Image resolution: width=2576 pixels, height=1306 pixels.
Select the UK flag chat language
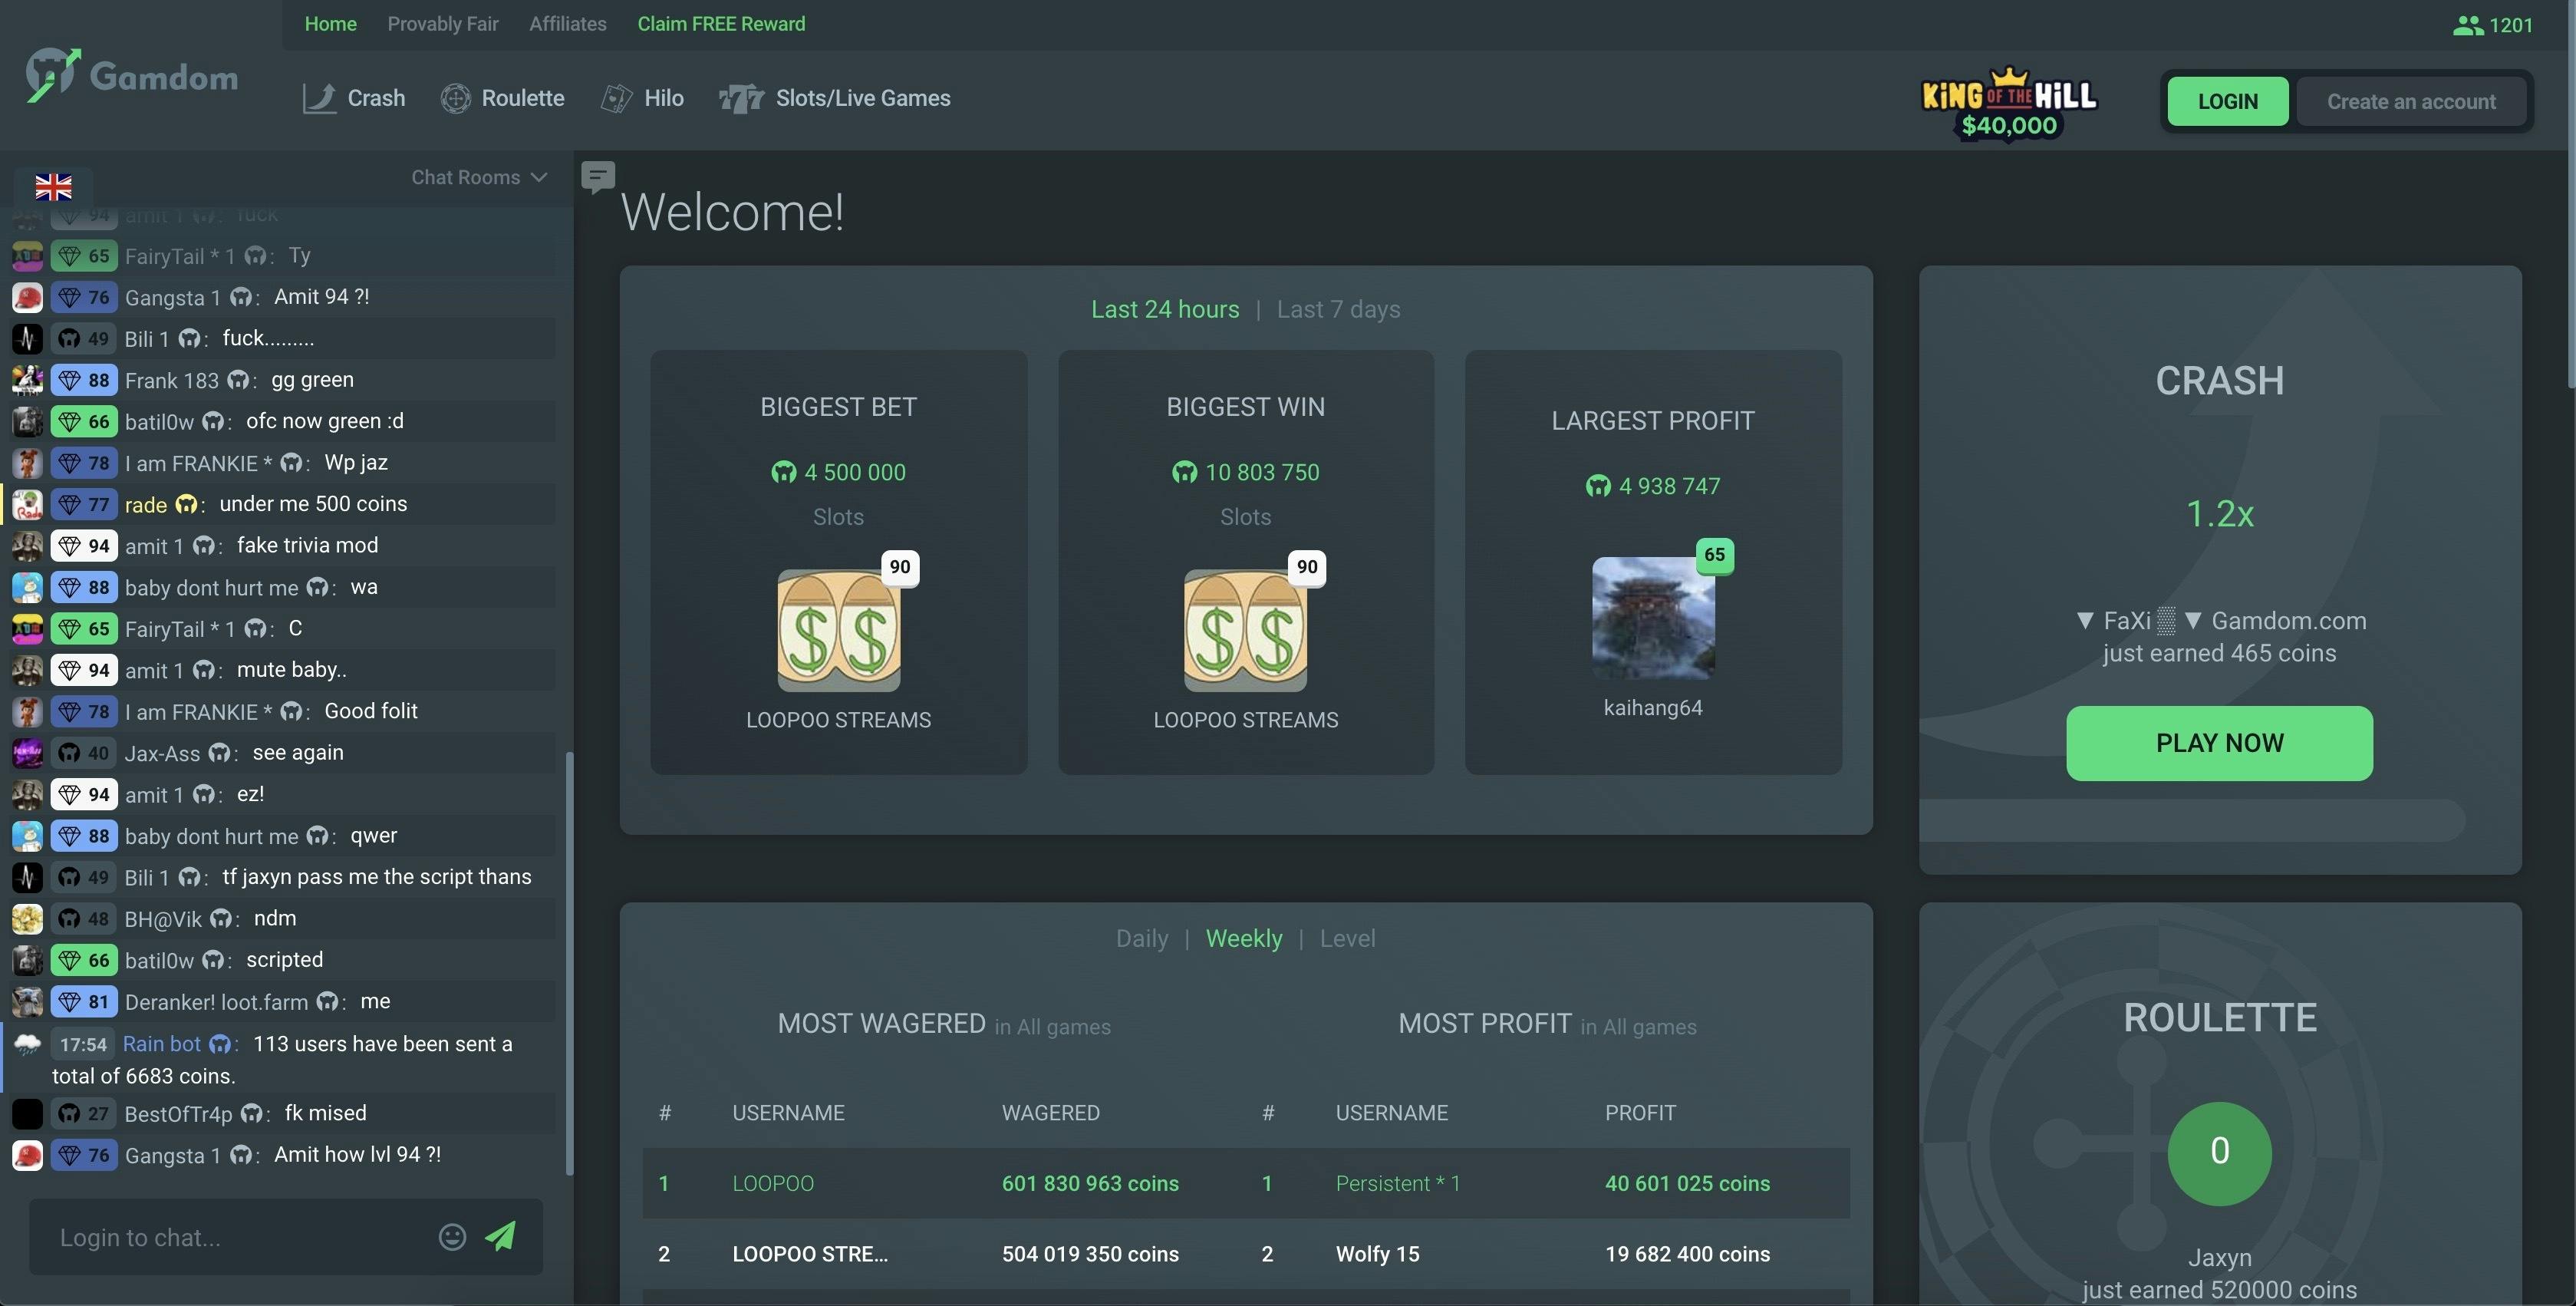[53, 187]
